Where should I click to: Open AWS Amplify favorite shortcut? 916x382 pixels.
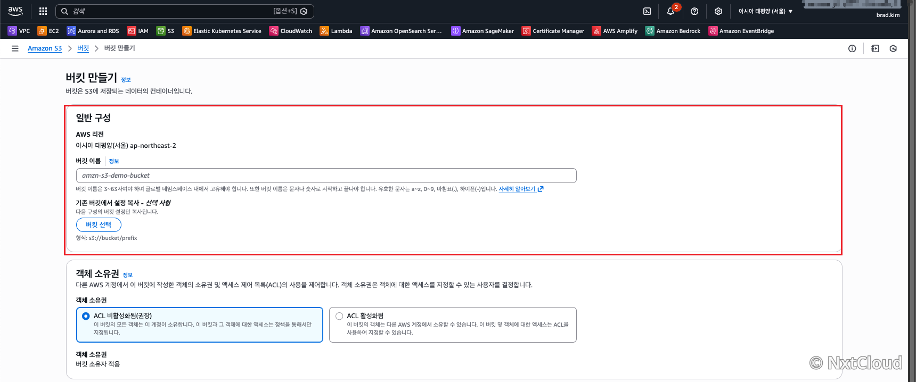click(x=615, y=31)
